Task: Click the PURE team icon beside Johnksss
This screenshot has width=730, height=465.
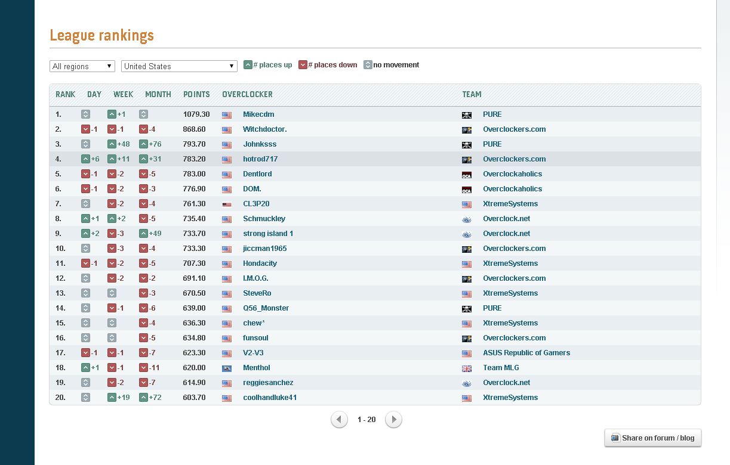Action: [467, 145]
